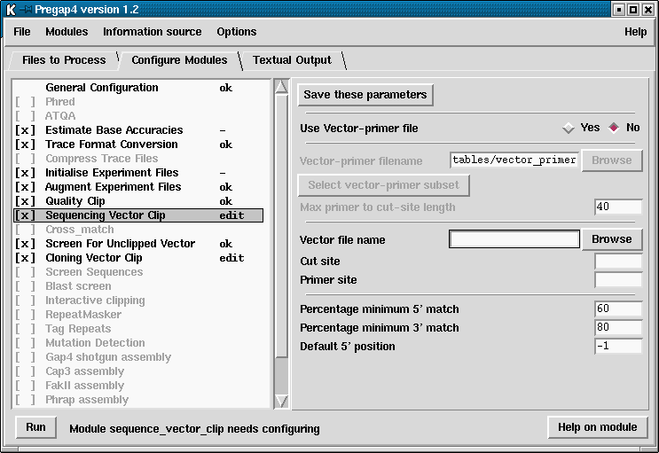Open the File menu
The width and height of the screenshot is (659, 453).
coord(22,32)
